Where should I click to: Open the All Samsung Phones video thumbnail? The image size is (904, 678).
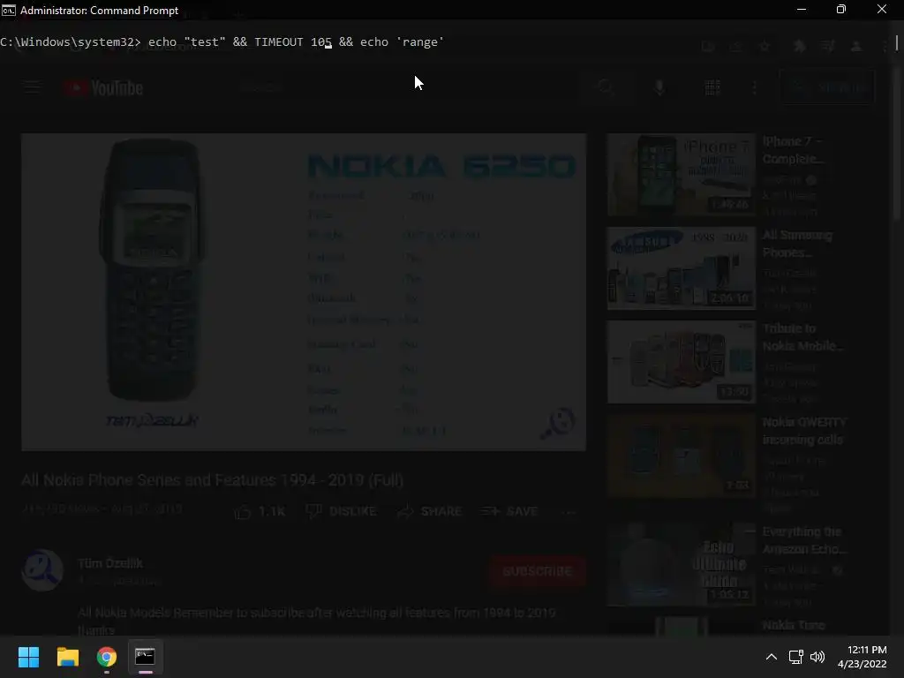pyautogui.click(x=681, y=268)
